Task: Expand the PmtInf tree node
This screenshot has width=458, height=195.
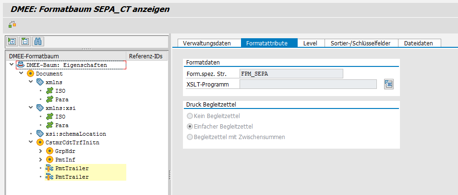Action: coord(40,160)
